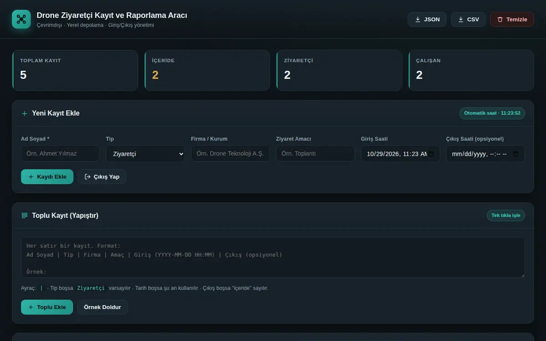This screenshot has width=546, height=341.
Task: Click the 'Tek tıkla işle' badge
Action: coord(506,215)
